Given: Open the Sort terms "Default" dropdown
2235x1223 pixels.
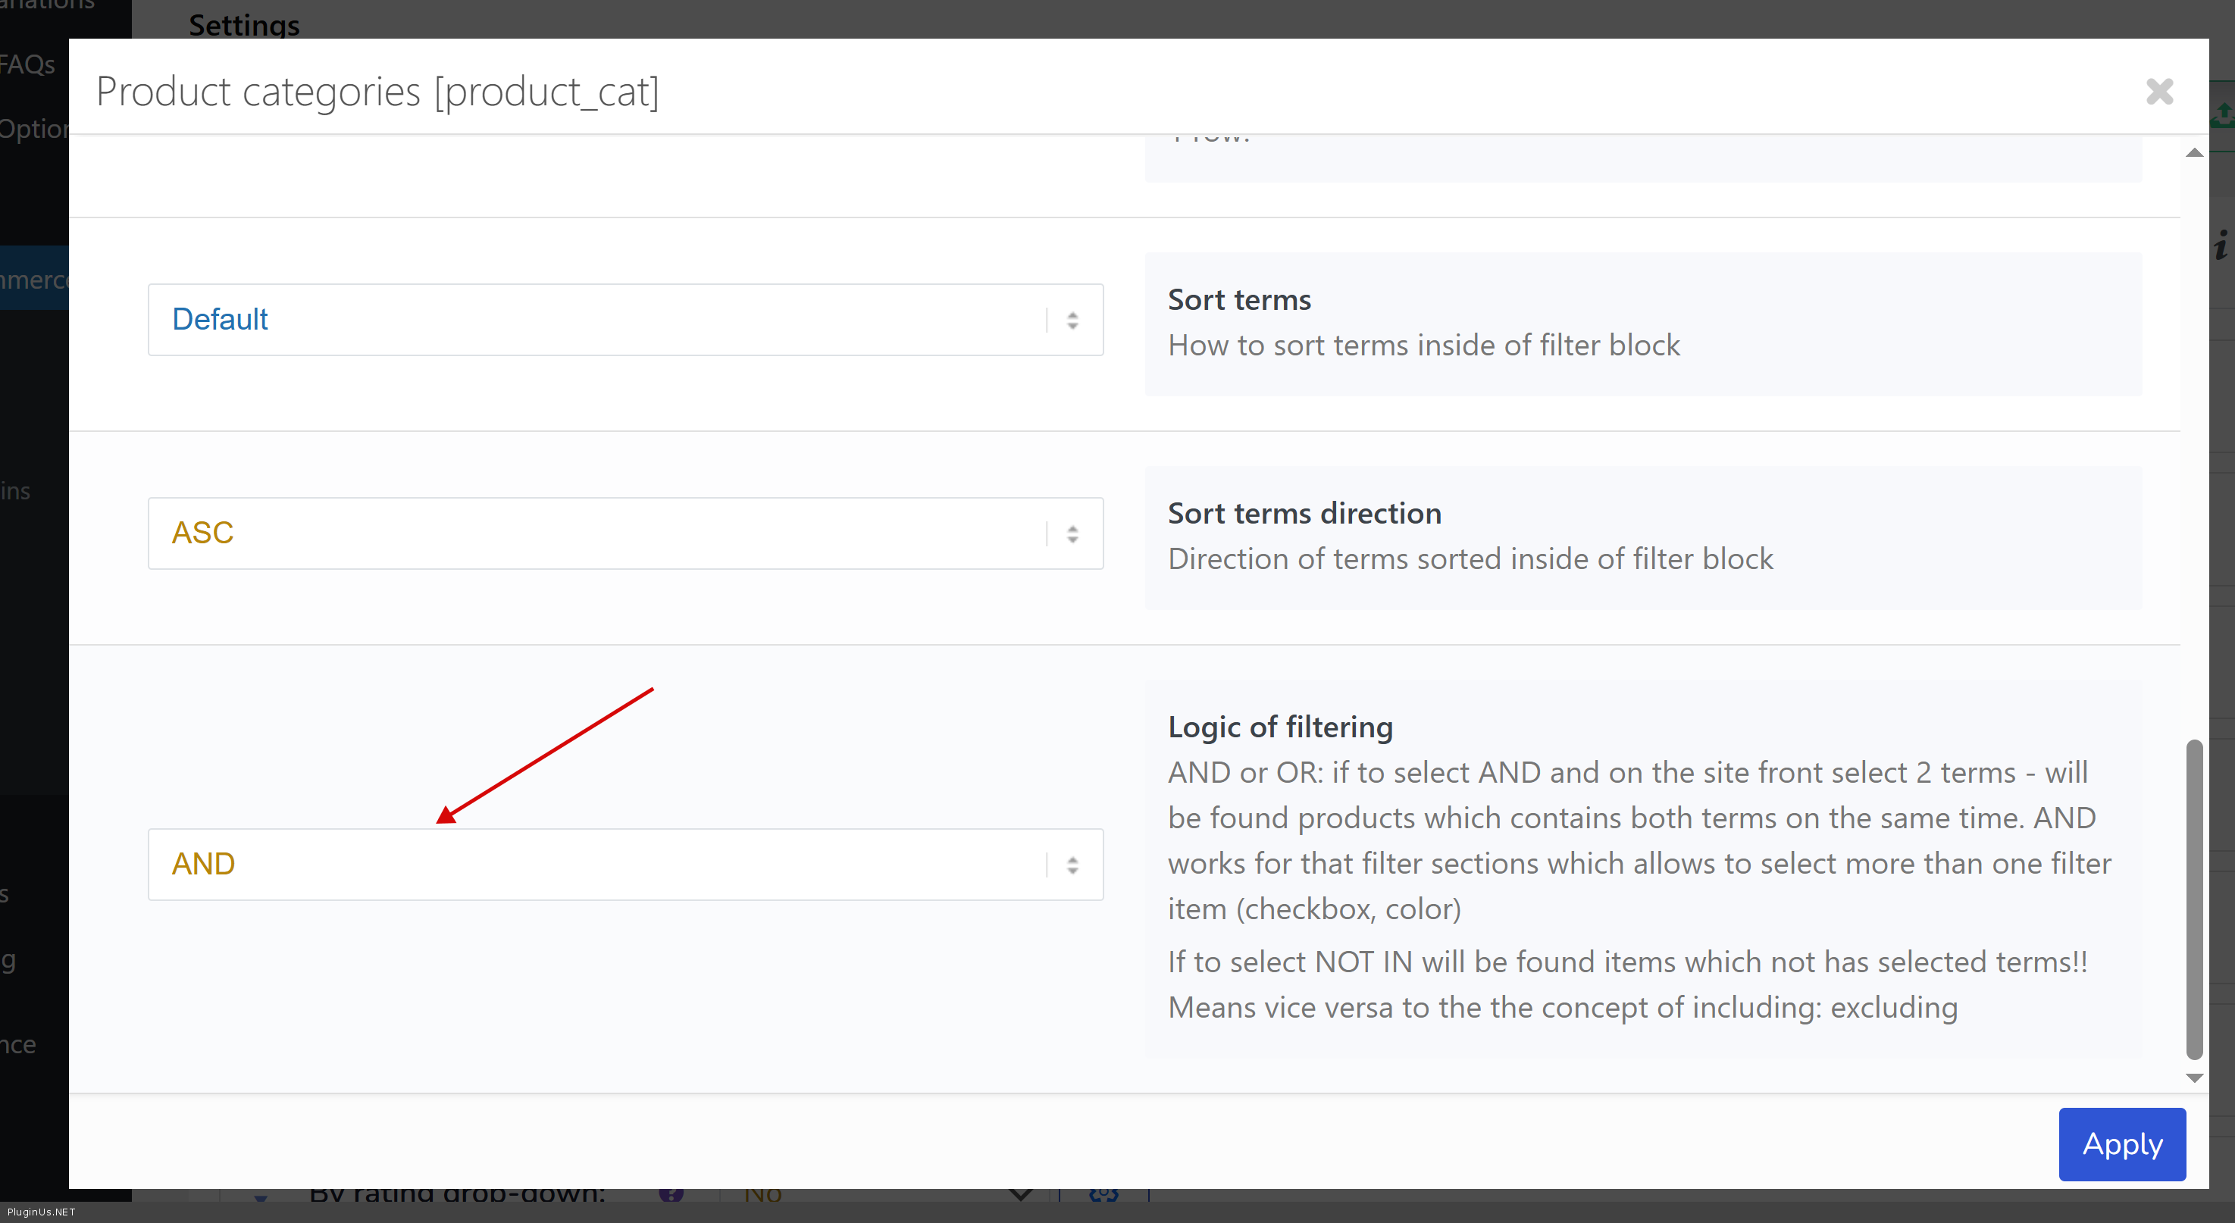Looking at the screenshot, I should tap(624, 319).
